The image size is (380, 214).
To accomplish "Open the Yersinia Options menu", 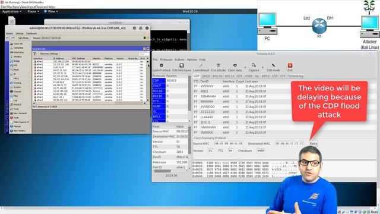I will tap(192, 59).
